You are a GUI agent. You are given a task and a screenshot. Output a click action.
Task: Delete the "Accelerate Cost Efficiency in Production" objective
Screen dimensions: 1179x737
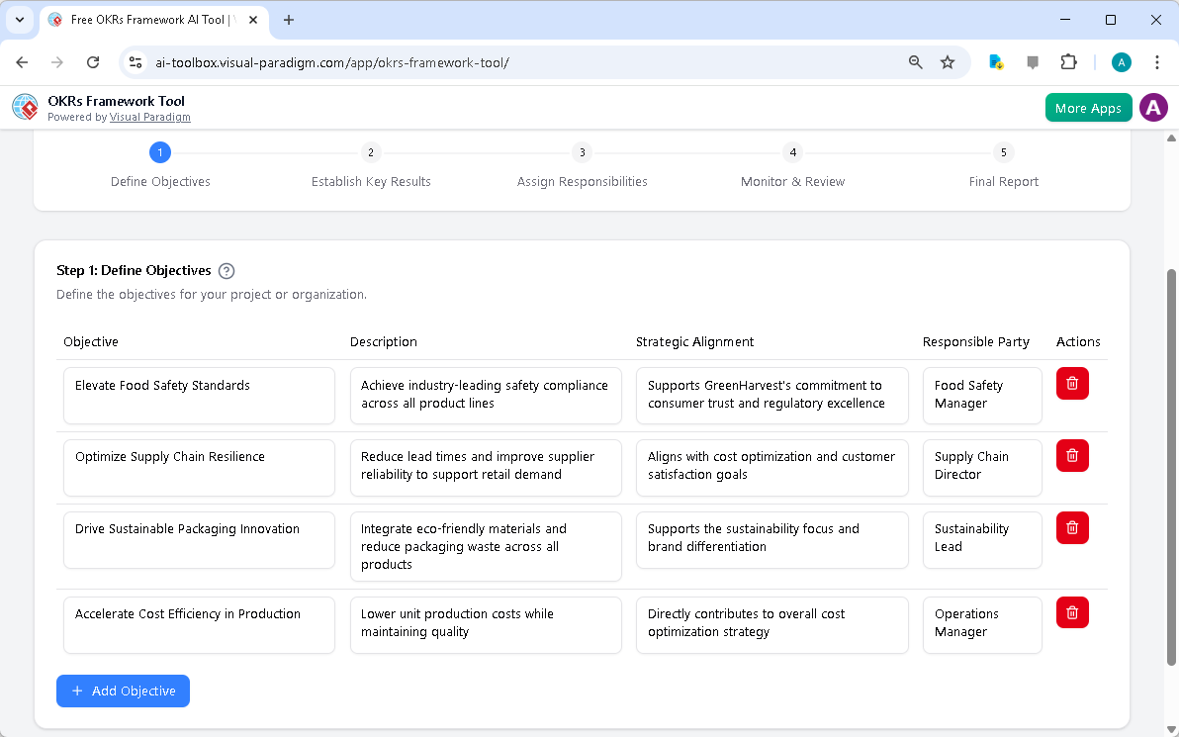click(x=1071, y=612)
